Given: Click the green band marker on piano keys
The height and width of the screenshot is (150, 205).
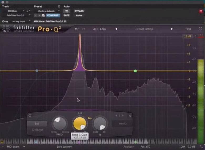Looking at the screenshot, I should pyautogui.click(x=135, y=142).
